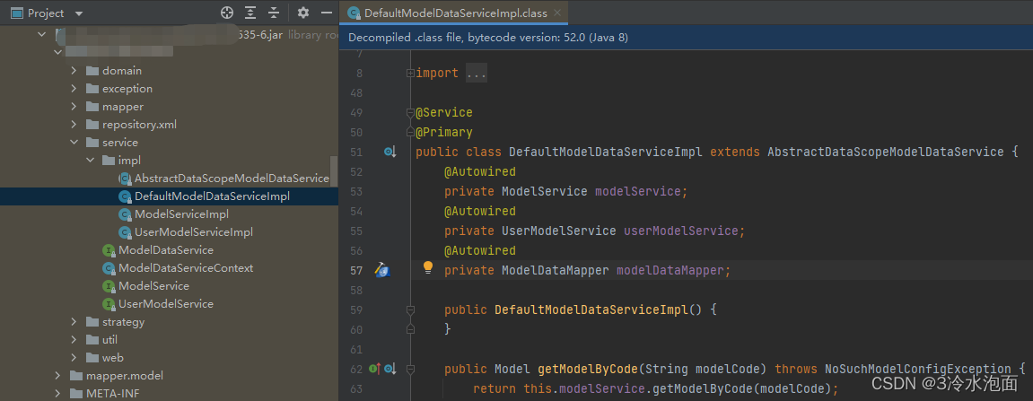
Task: Click the Project panel title label
Action: 46,13
